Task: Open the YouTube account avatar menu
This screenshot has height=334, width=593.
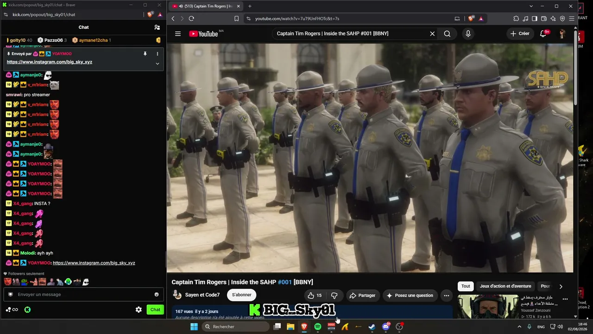Action: point(562,33)
